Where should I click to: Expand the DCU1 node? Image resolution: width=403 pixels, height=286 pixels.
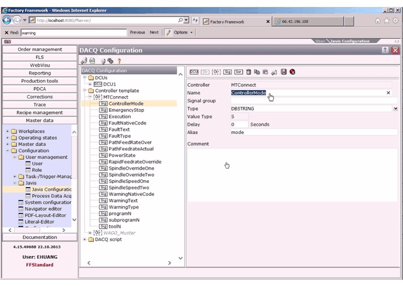[90, 84]
